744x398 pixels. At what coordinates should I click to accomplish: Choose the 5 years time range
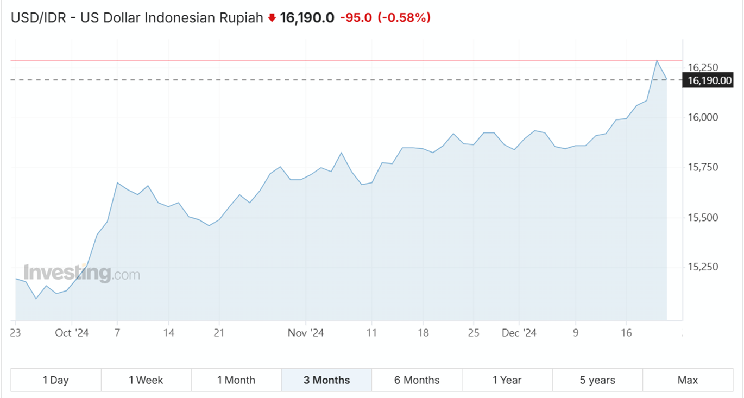(x=597, y=380)
